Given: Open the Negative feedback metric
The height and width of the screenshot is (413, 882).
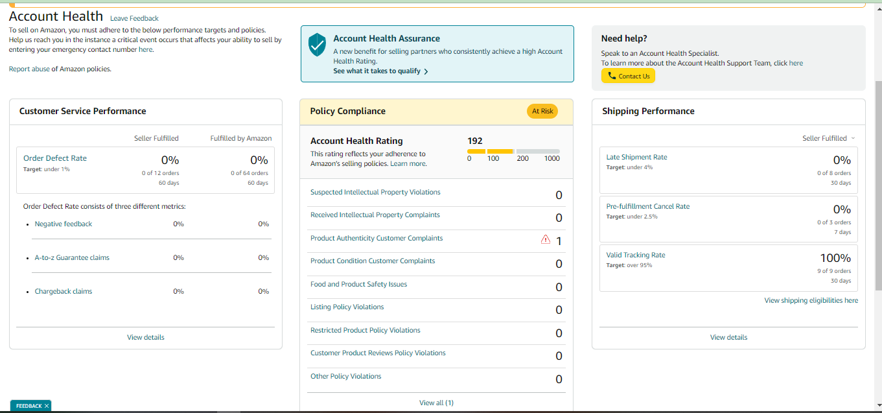Looking at the screenshot, I should 64,224.
